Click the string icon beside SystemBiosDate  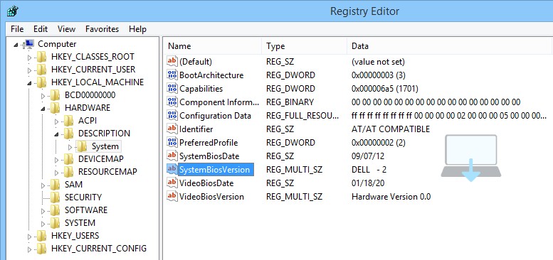coord(172,156)
